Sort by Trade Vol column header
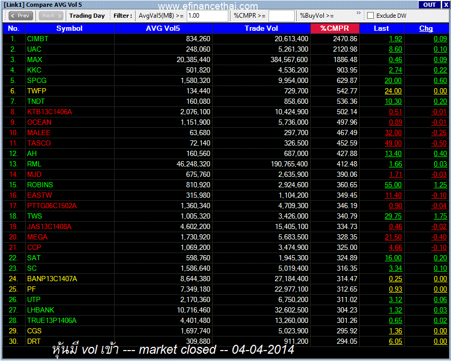 point(261,29)
